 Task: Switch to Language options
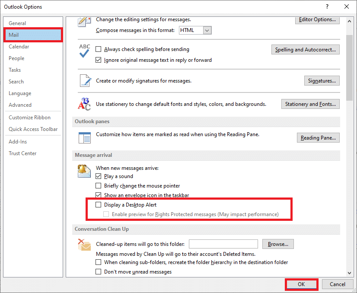coord(33,93)
